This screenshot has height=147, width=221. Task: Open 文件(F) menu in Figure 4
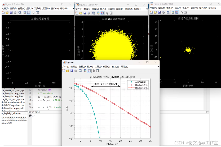66,67
